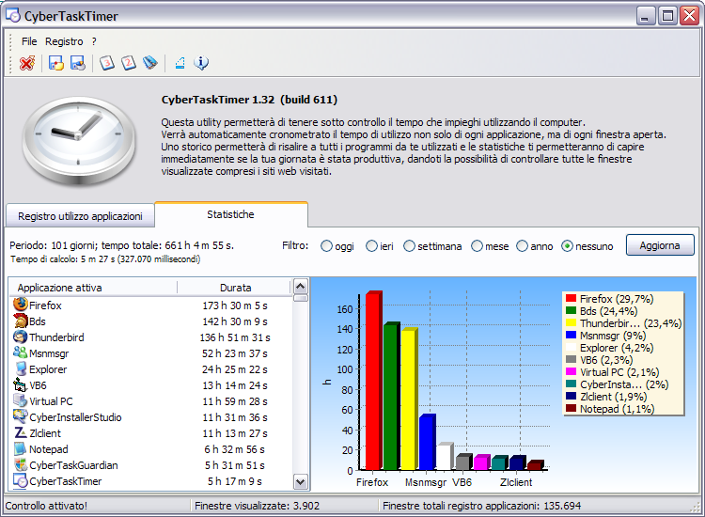Switch to the Statistiche tab
The image size is (705, 517).
(x=230, y=214)
